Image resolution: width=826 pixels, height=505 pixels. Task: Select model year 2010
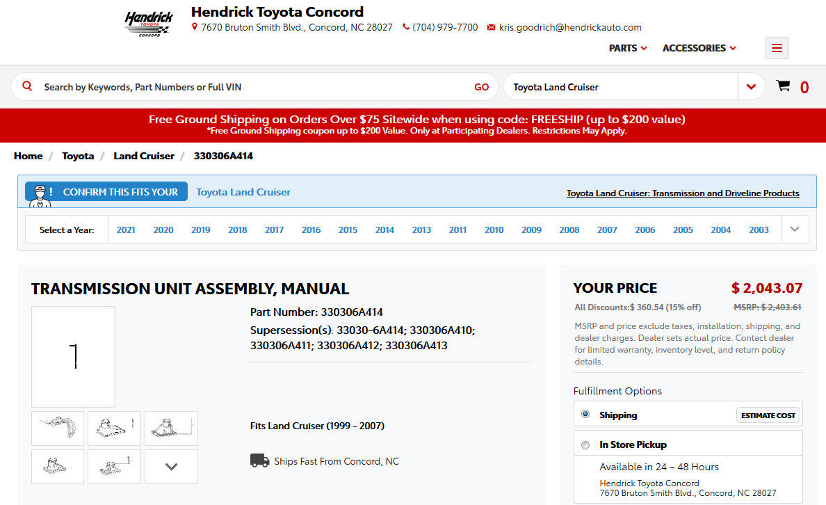pyautogui.click(x=494, y=230)
